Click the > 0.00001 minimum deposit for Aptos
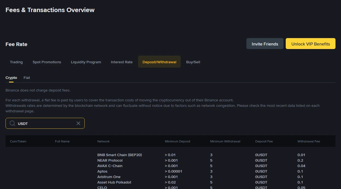Image resolution: width=341 pixels, height=189 pixels. click(174, 171)
